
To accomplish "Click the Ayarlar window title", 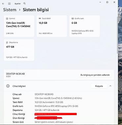I will 17,4.
